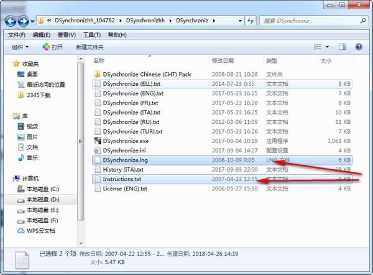Screen dimensions: 373x275
Task: Toggle the preview pane icon
Action: coord(342,47)
